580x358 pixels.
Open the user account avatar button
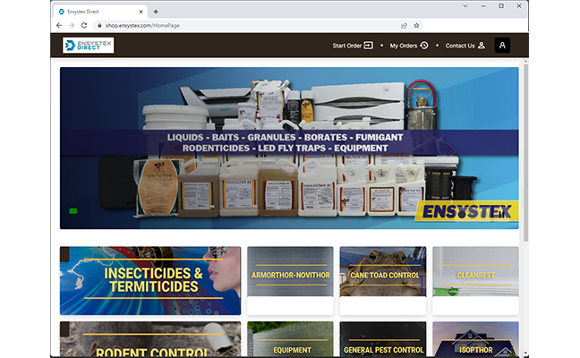click(502, 45)
